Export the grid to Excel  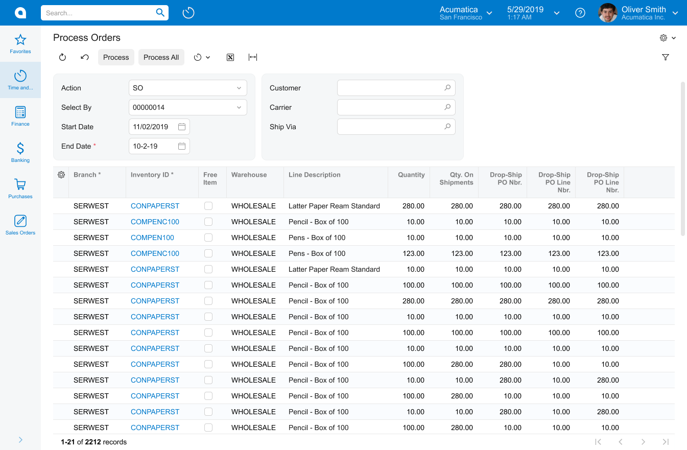pos(230,57)
